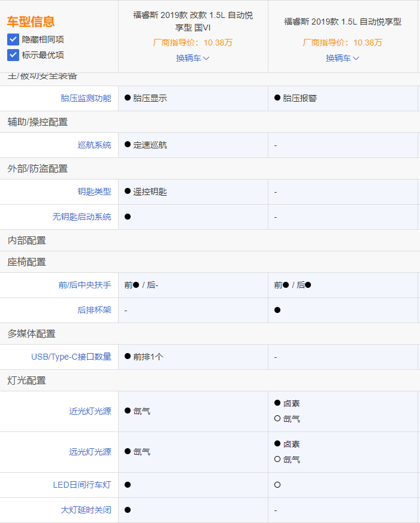Open the 巡航系统 parameter link

94,145
